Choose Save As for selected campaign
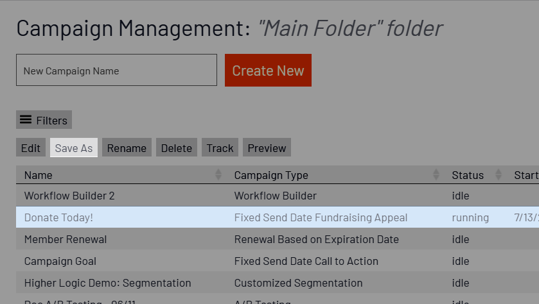Screen dimensions: 539x304 (x=74, y=148)
